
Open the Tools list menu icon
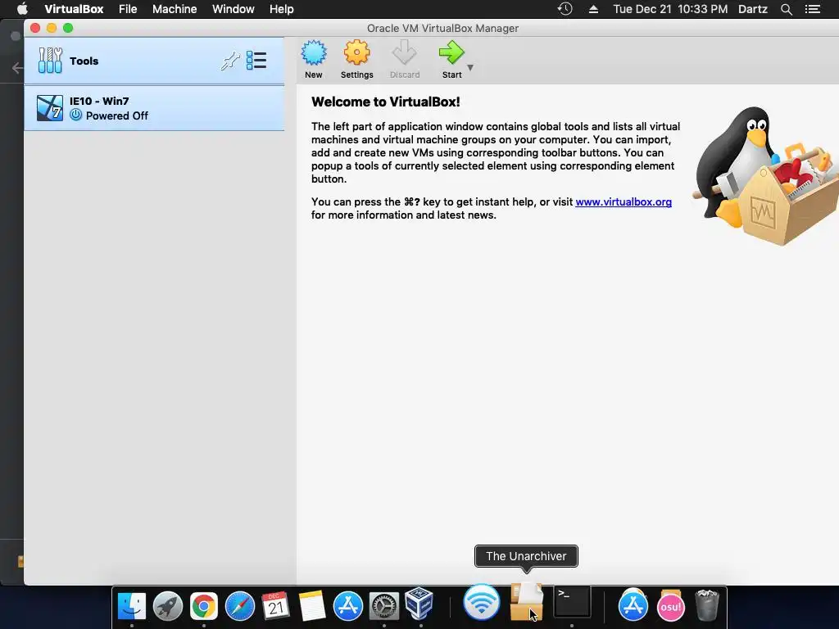tap(256, 61)
